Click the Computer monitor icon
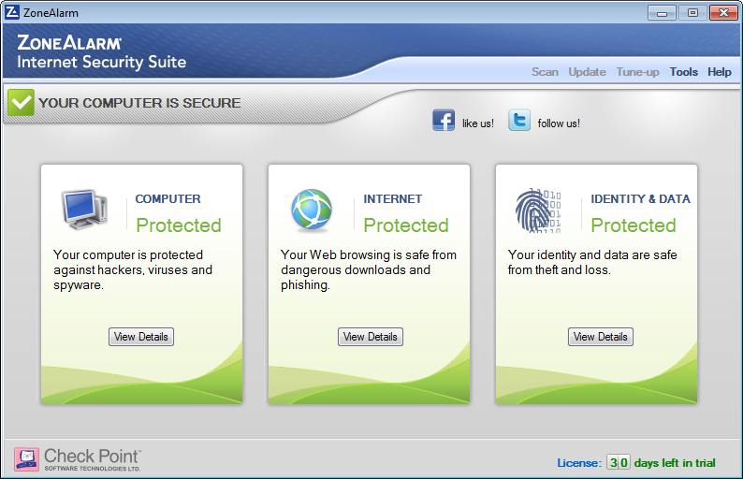Viewport: 743px width, 479px height. click(x=84, y=210)
